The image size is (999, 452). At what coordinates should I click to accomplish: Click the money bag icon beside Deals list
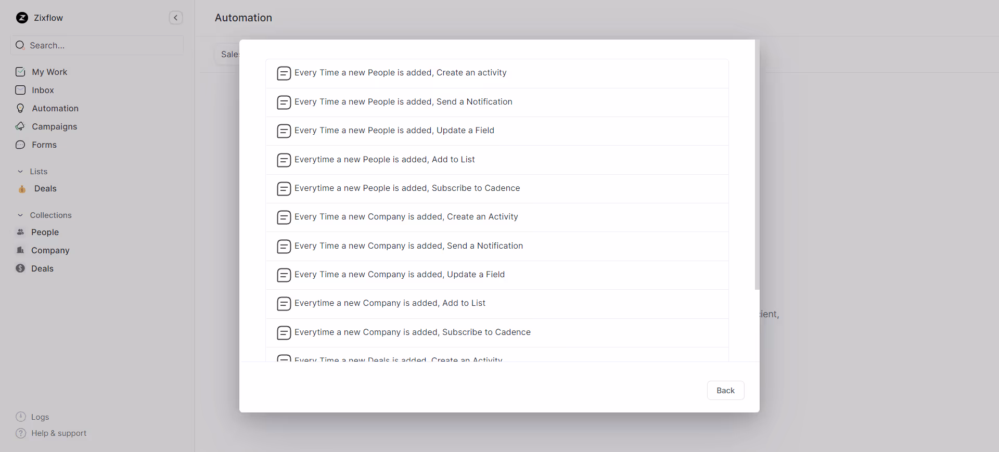(22, 189)
